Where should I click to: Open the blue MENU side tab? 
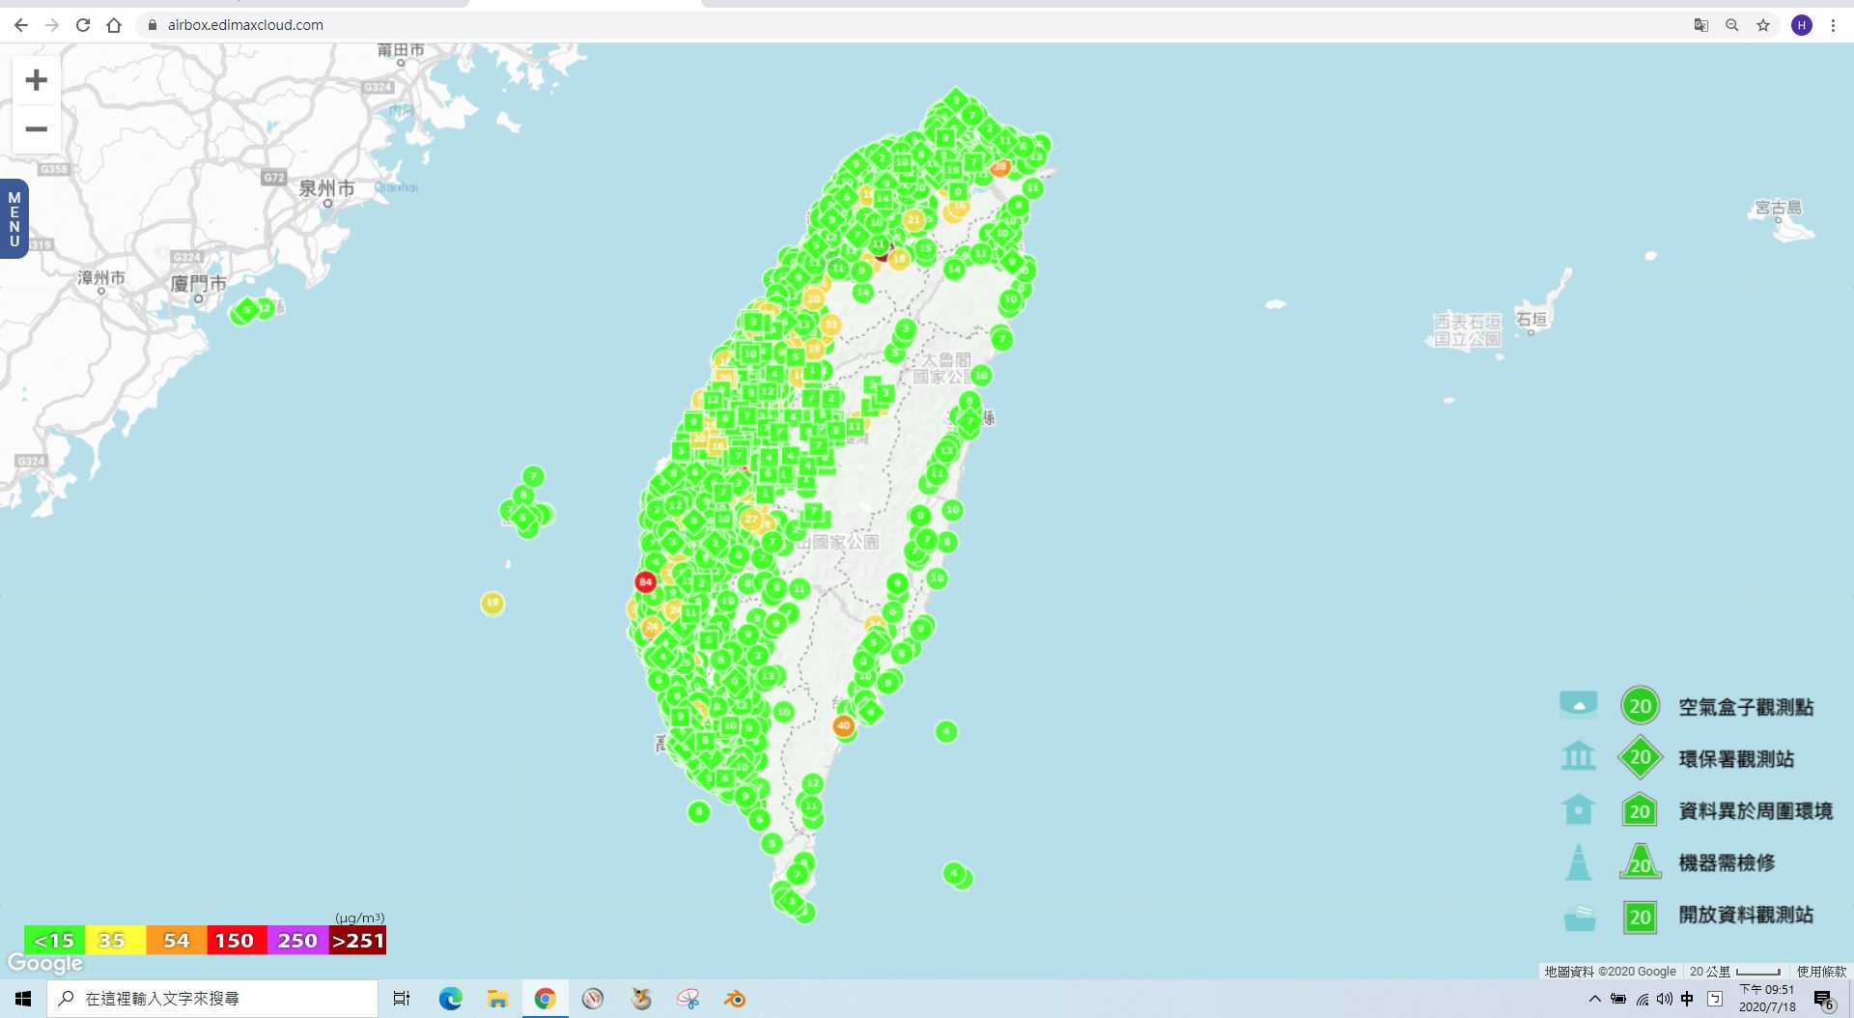coord(14,219)
